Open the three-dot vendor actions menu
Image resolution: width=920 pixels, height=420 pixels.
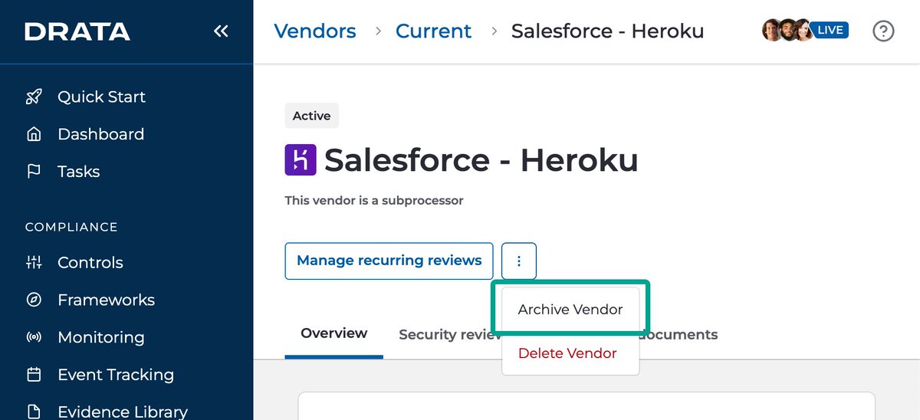[519, 261]
